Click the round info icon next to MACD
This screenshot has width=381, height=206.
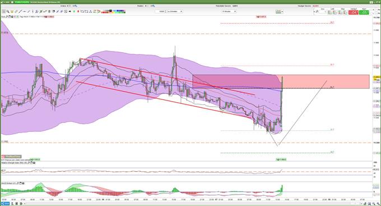click(x=23, y=183)
